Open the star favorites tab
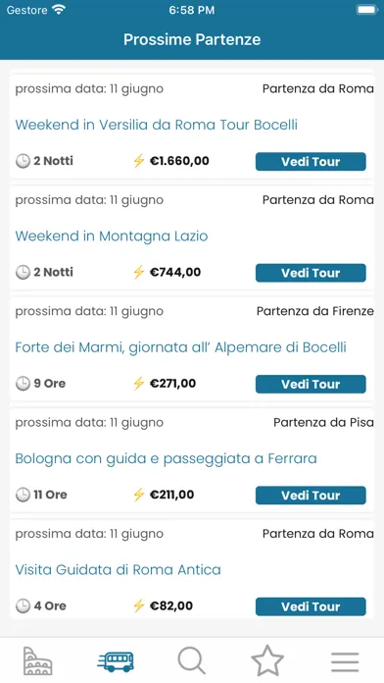Viewport: 384px width, 683px height. [x=267, y=660]
